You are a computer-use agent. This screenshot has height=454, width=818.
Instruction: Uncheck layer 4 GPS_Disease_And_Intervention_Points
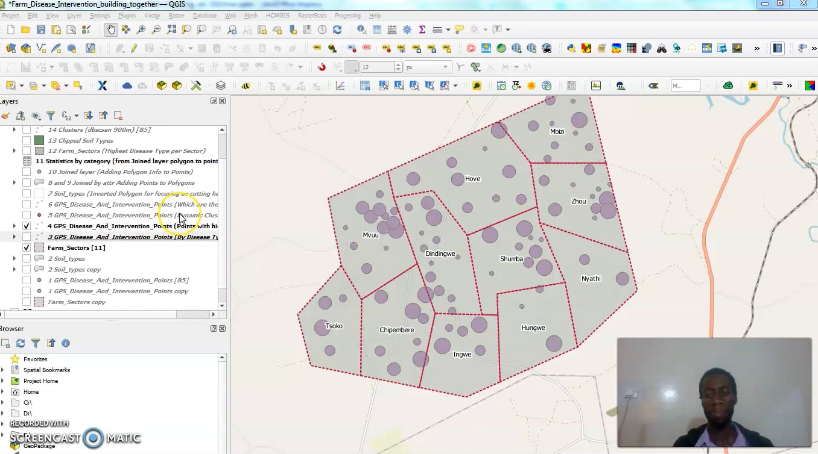(x=27, y=226)
